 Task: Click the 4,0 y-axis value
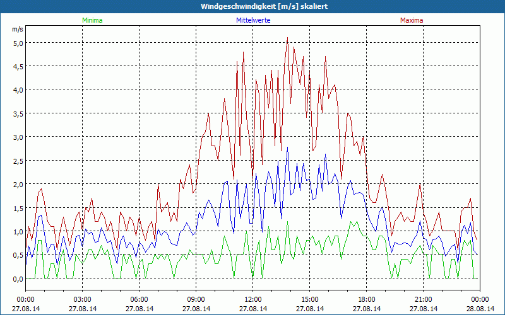click(x=18, y=90)
